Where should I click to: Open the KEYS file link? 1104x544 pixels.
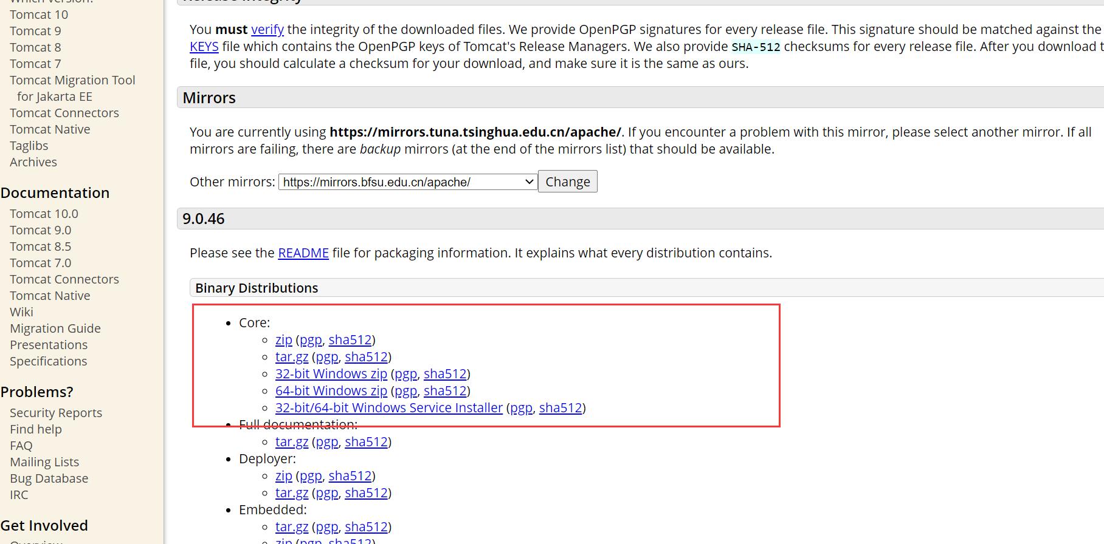(204, 46)
